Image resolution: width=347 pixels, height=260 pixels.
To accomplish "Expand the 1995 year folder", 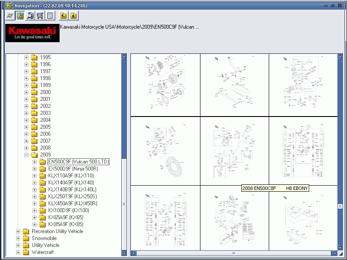I will coord(26,57).
